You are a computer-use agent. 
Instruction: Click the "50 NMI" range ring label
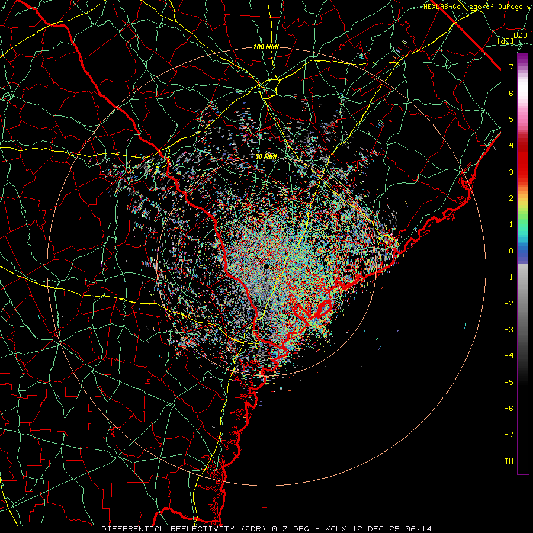[x=266, y=156]
